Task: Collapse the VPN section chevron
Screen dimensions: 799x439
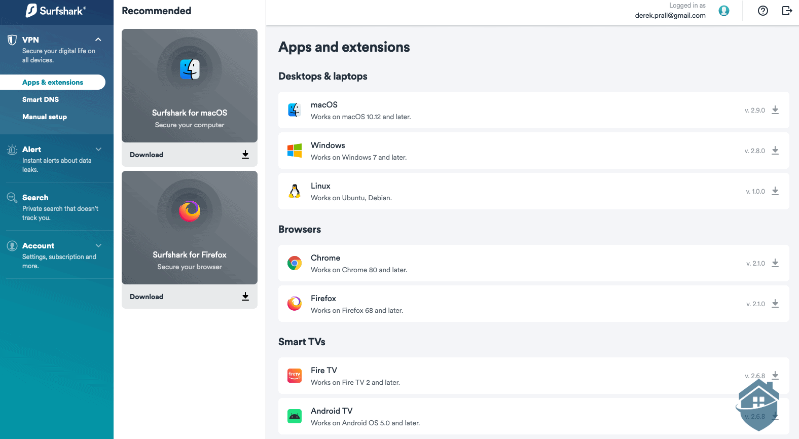Action: coord(98,40)
